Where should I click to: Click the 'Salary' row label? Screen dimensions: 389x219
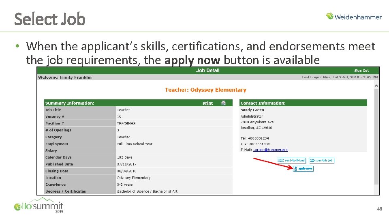(x=51, y=150)
